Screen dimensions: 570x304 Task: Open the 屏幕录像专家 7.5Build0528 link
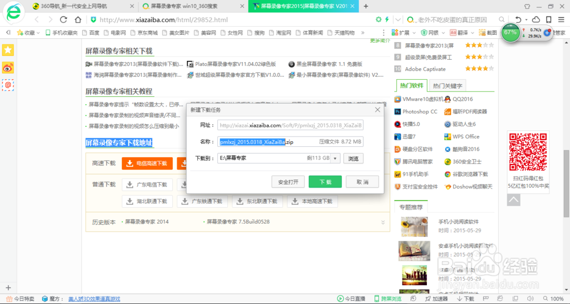(x=238, y=221)
